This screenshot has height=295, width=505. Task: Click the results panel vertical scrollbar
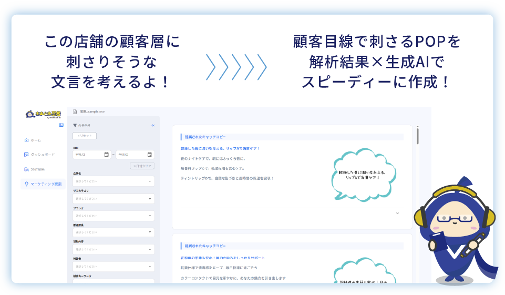pyautogui.click(x=417, y=136)
